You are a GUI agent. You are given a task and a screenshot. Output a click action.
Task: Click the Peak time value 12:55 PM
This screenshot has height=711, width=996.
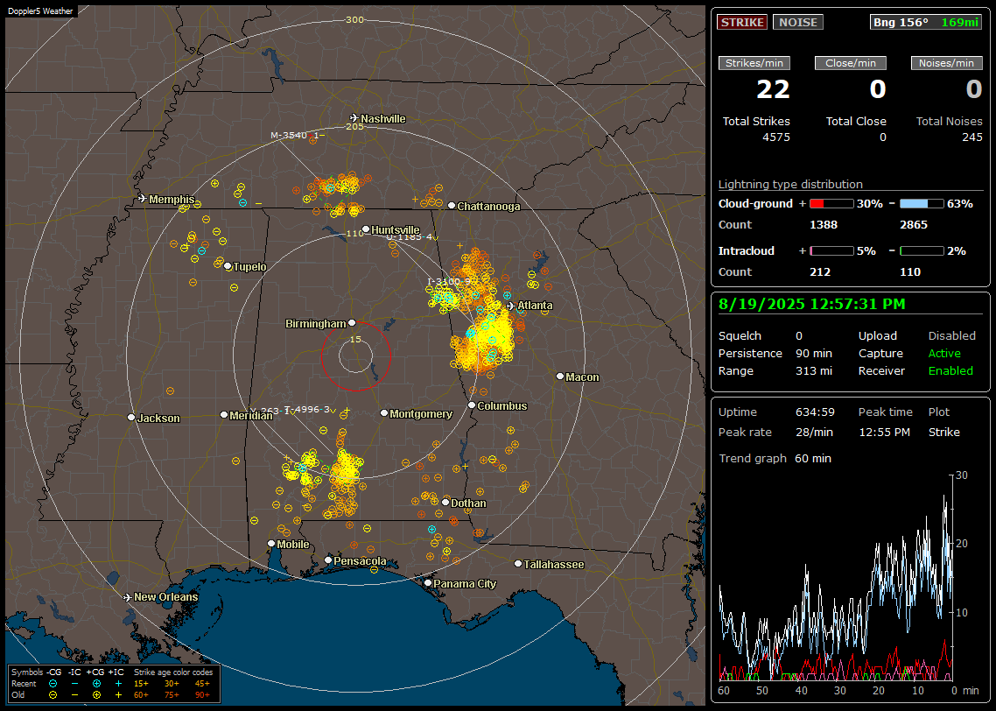pyautogui.click(x=884, y=432)
